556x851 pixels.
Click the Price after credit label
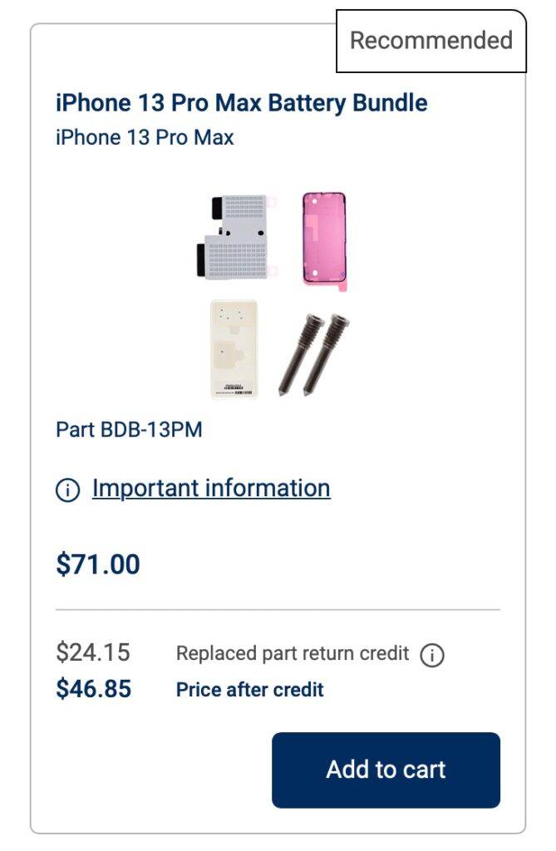pos(249,690)
